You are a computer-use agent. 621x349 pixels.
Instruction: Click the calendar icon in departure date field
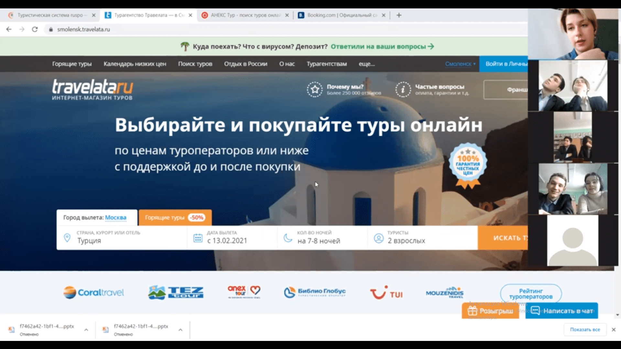[x=198, y=238]
